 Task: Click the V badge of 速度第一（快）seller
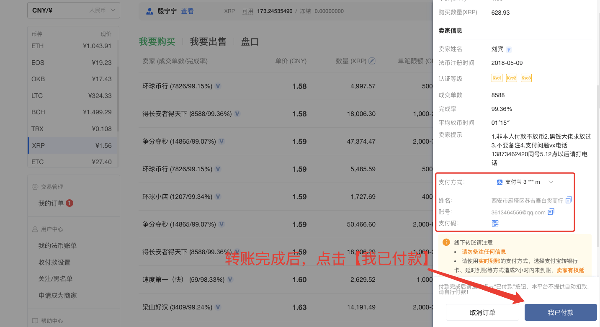[x=230, y=279]
